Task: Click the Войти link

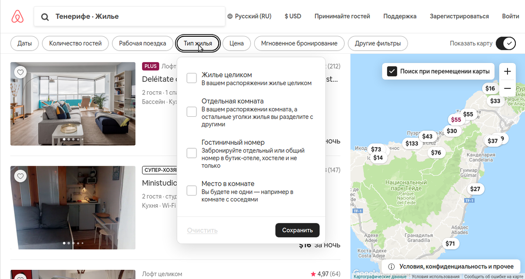Action: [x=511, y=16]
